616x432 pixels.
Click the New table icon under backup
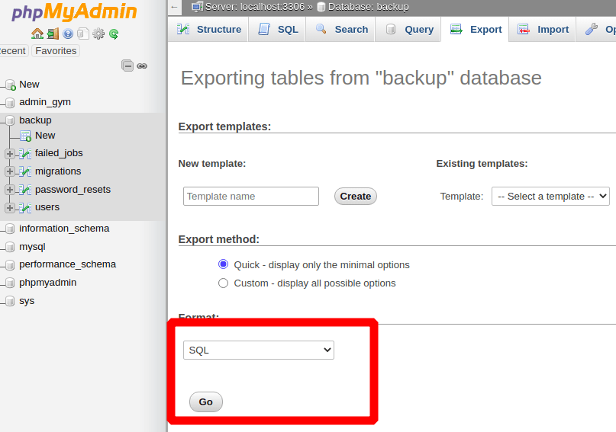click(25, 136)
